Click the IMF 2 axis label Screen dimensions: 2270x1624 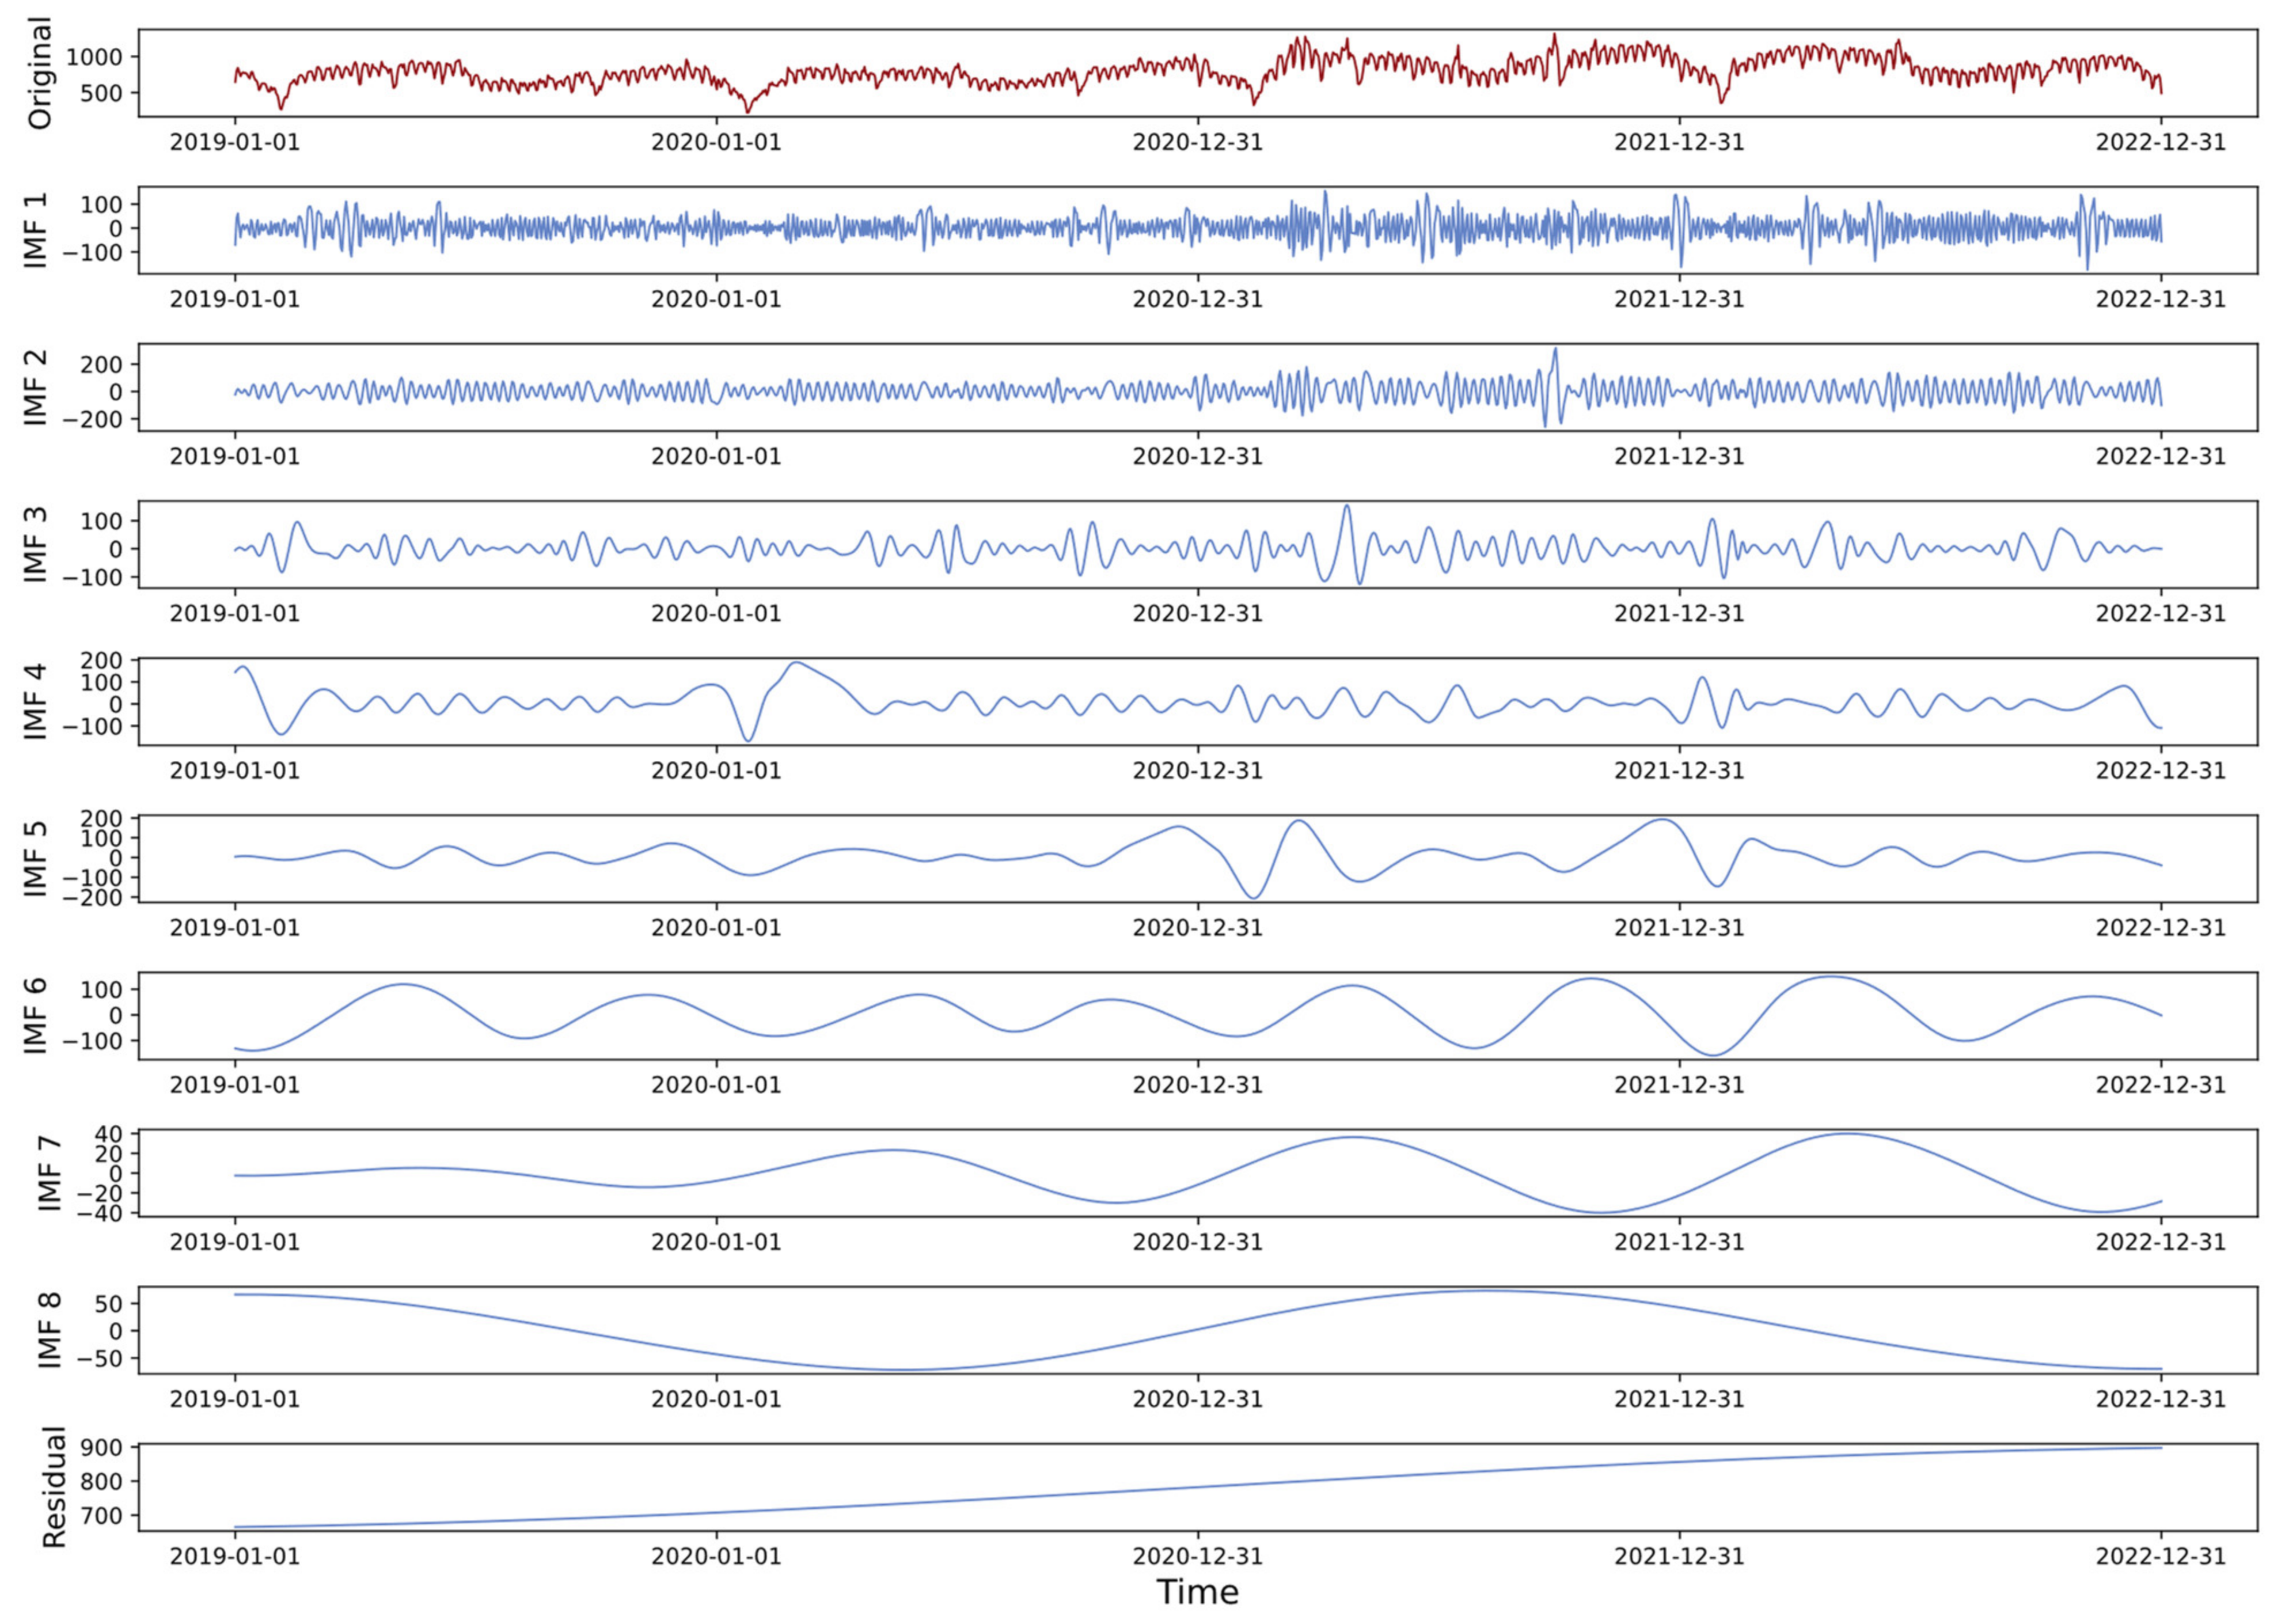point(36,387)
